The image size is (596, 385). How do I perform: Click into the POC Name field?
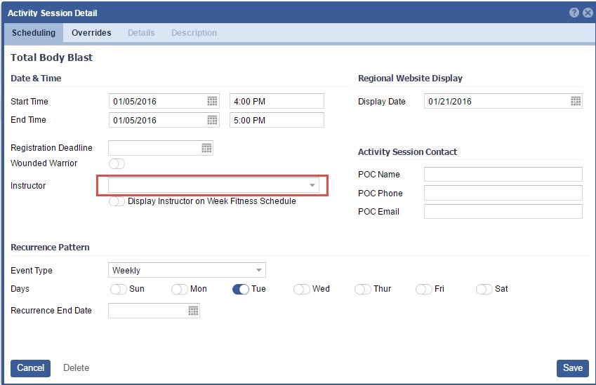tap(503, 175)
